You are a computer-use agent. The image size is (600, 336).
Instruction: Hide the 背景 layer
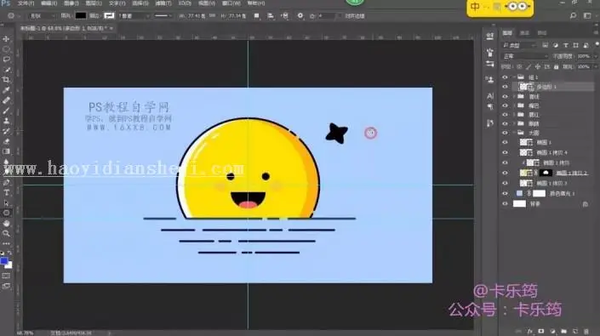[x=505, y=204]
